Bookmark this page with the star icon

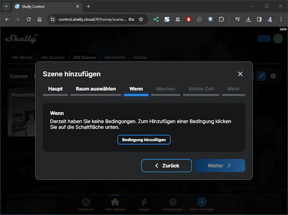click(141, 19)
